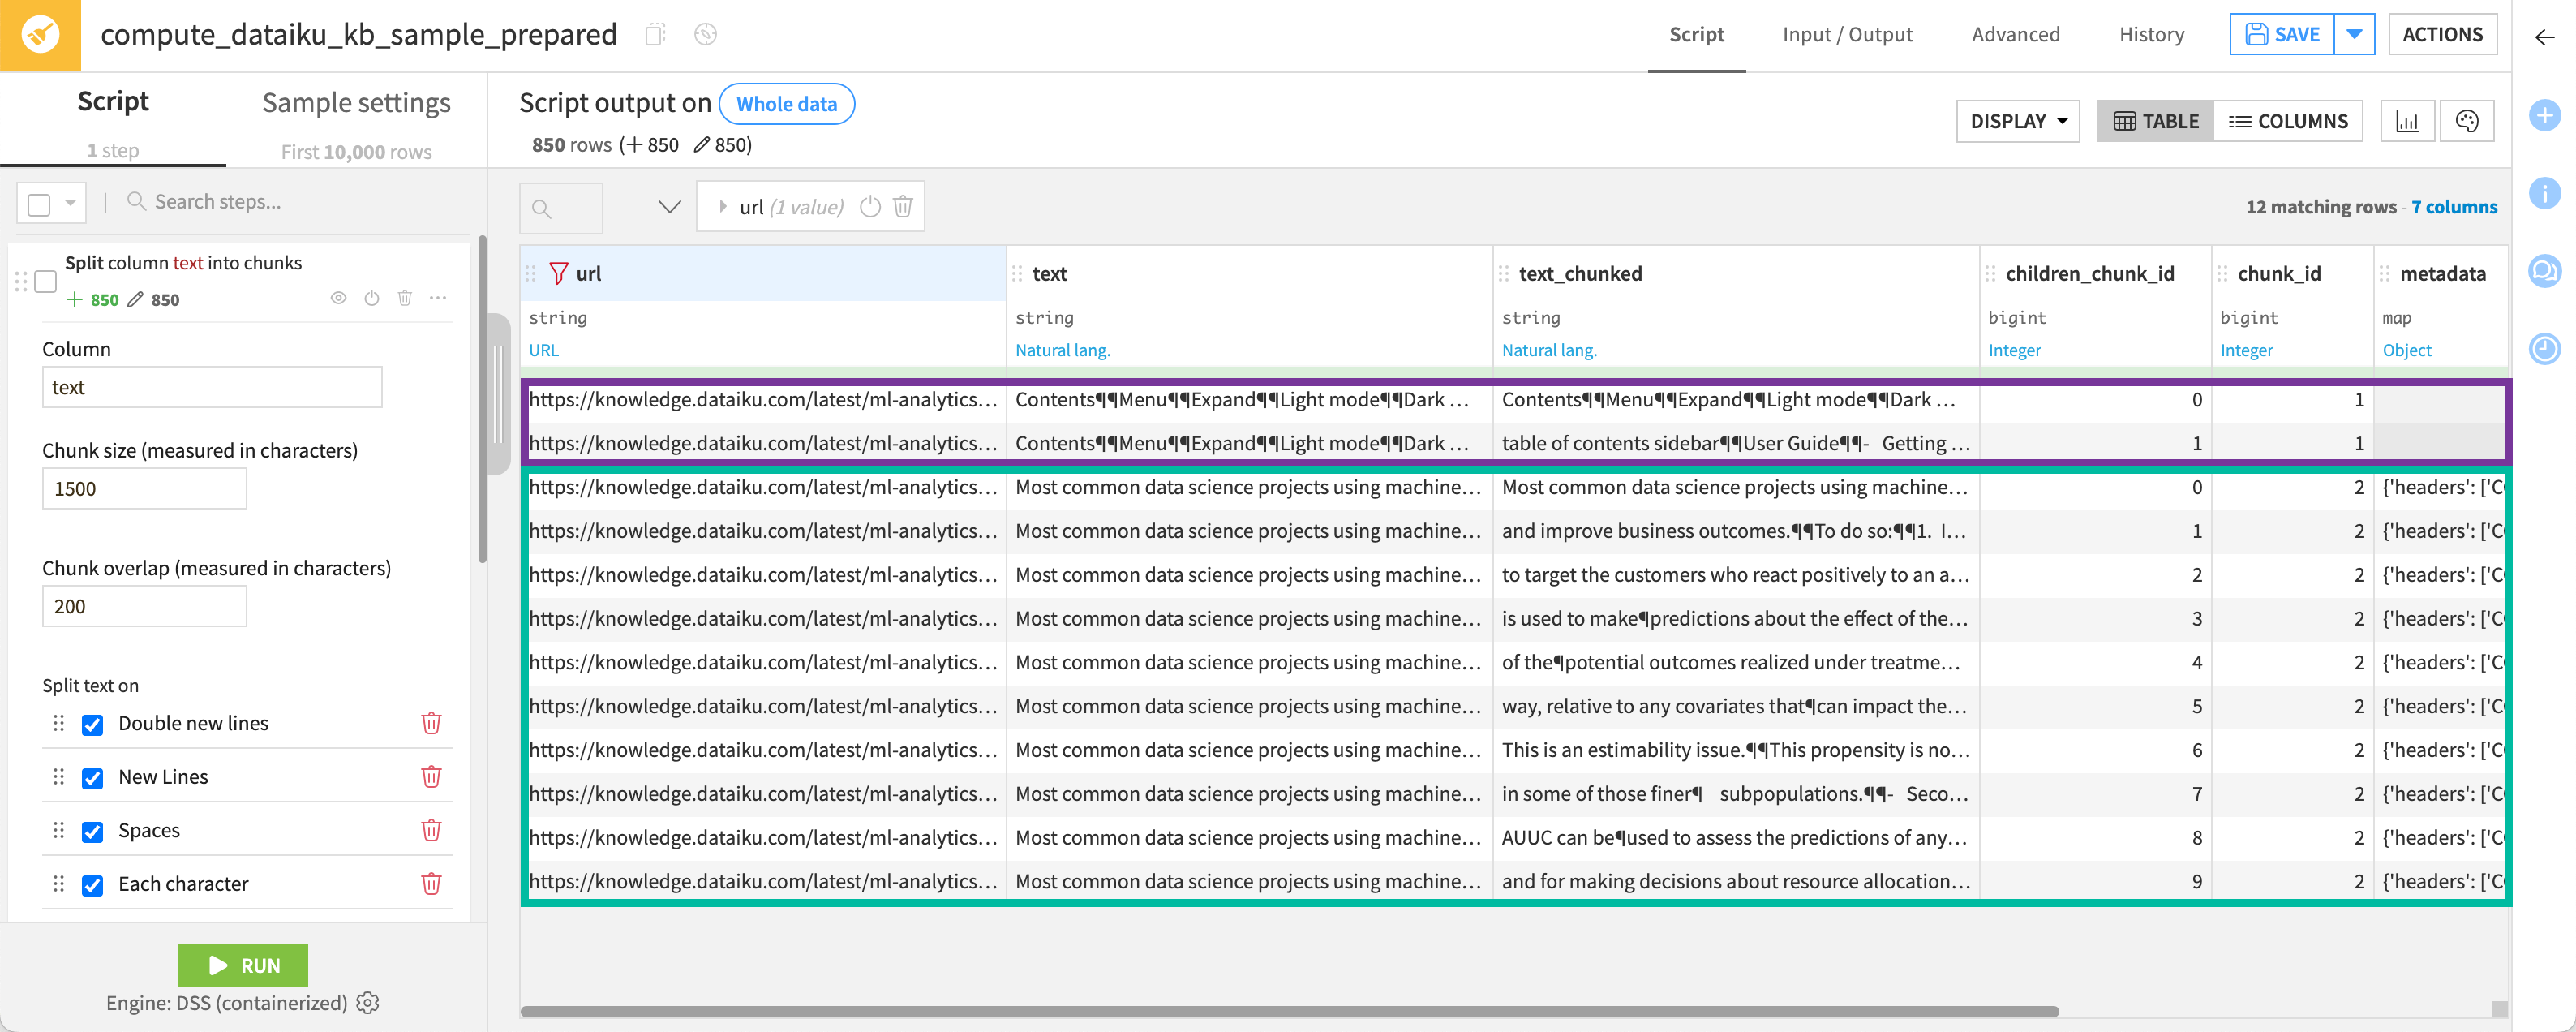Switch to the Input / Output tab
This screenshot has width=2576, height=1032.
pos(1846,33)
